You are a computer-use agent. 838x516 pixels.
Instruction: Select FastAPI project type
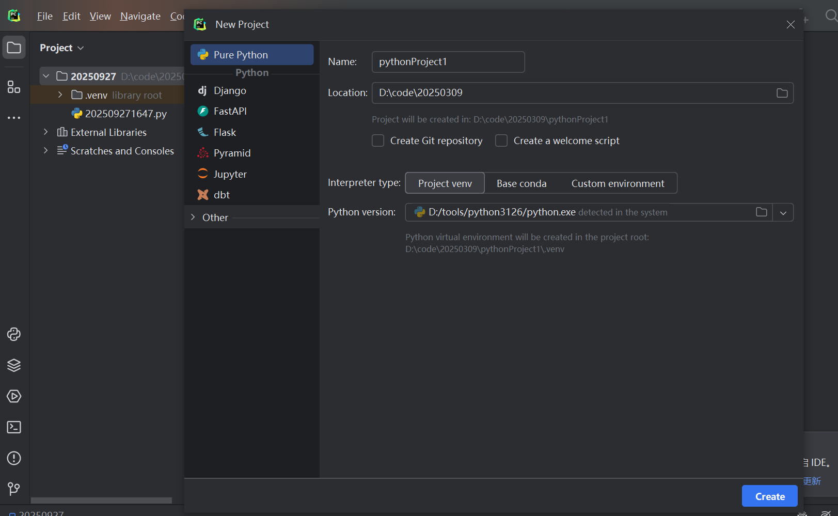click(252, 111)
